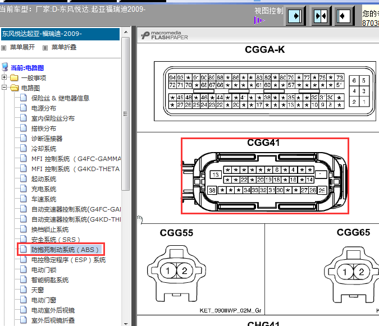Open MFI 控制系统 G4FC-GAMMA page
This screenshot has width=379, height=326.
coord(76,159)
